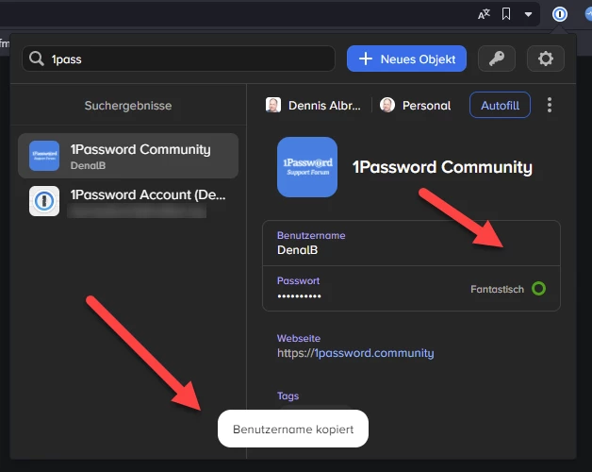This screenshot has height=472, width=592.
Task: Copy the Passwort field
Action: (411, 289)
